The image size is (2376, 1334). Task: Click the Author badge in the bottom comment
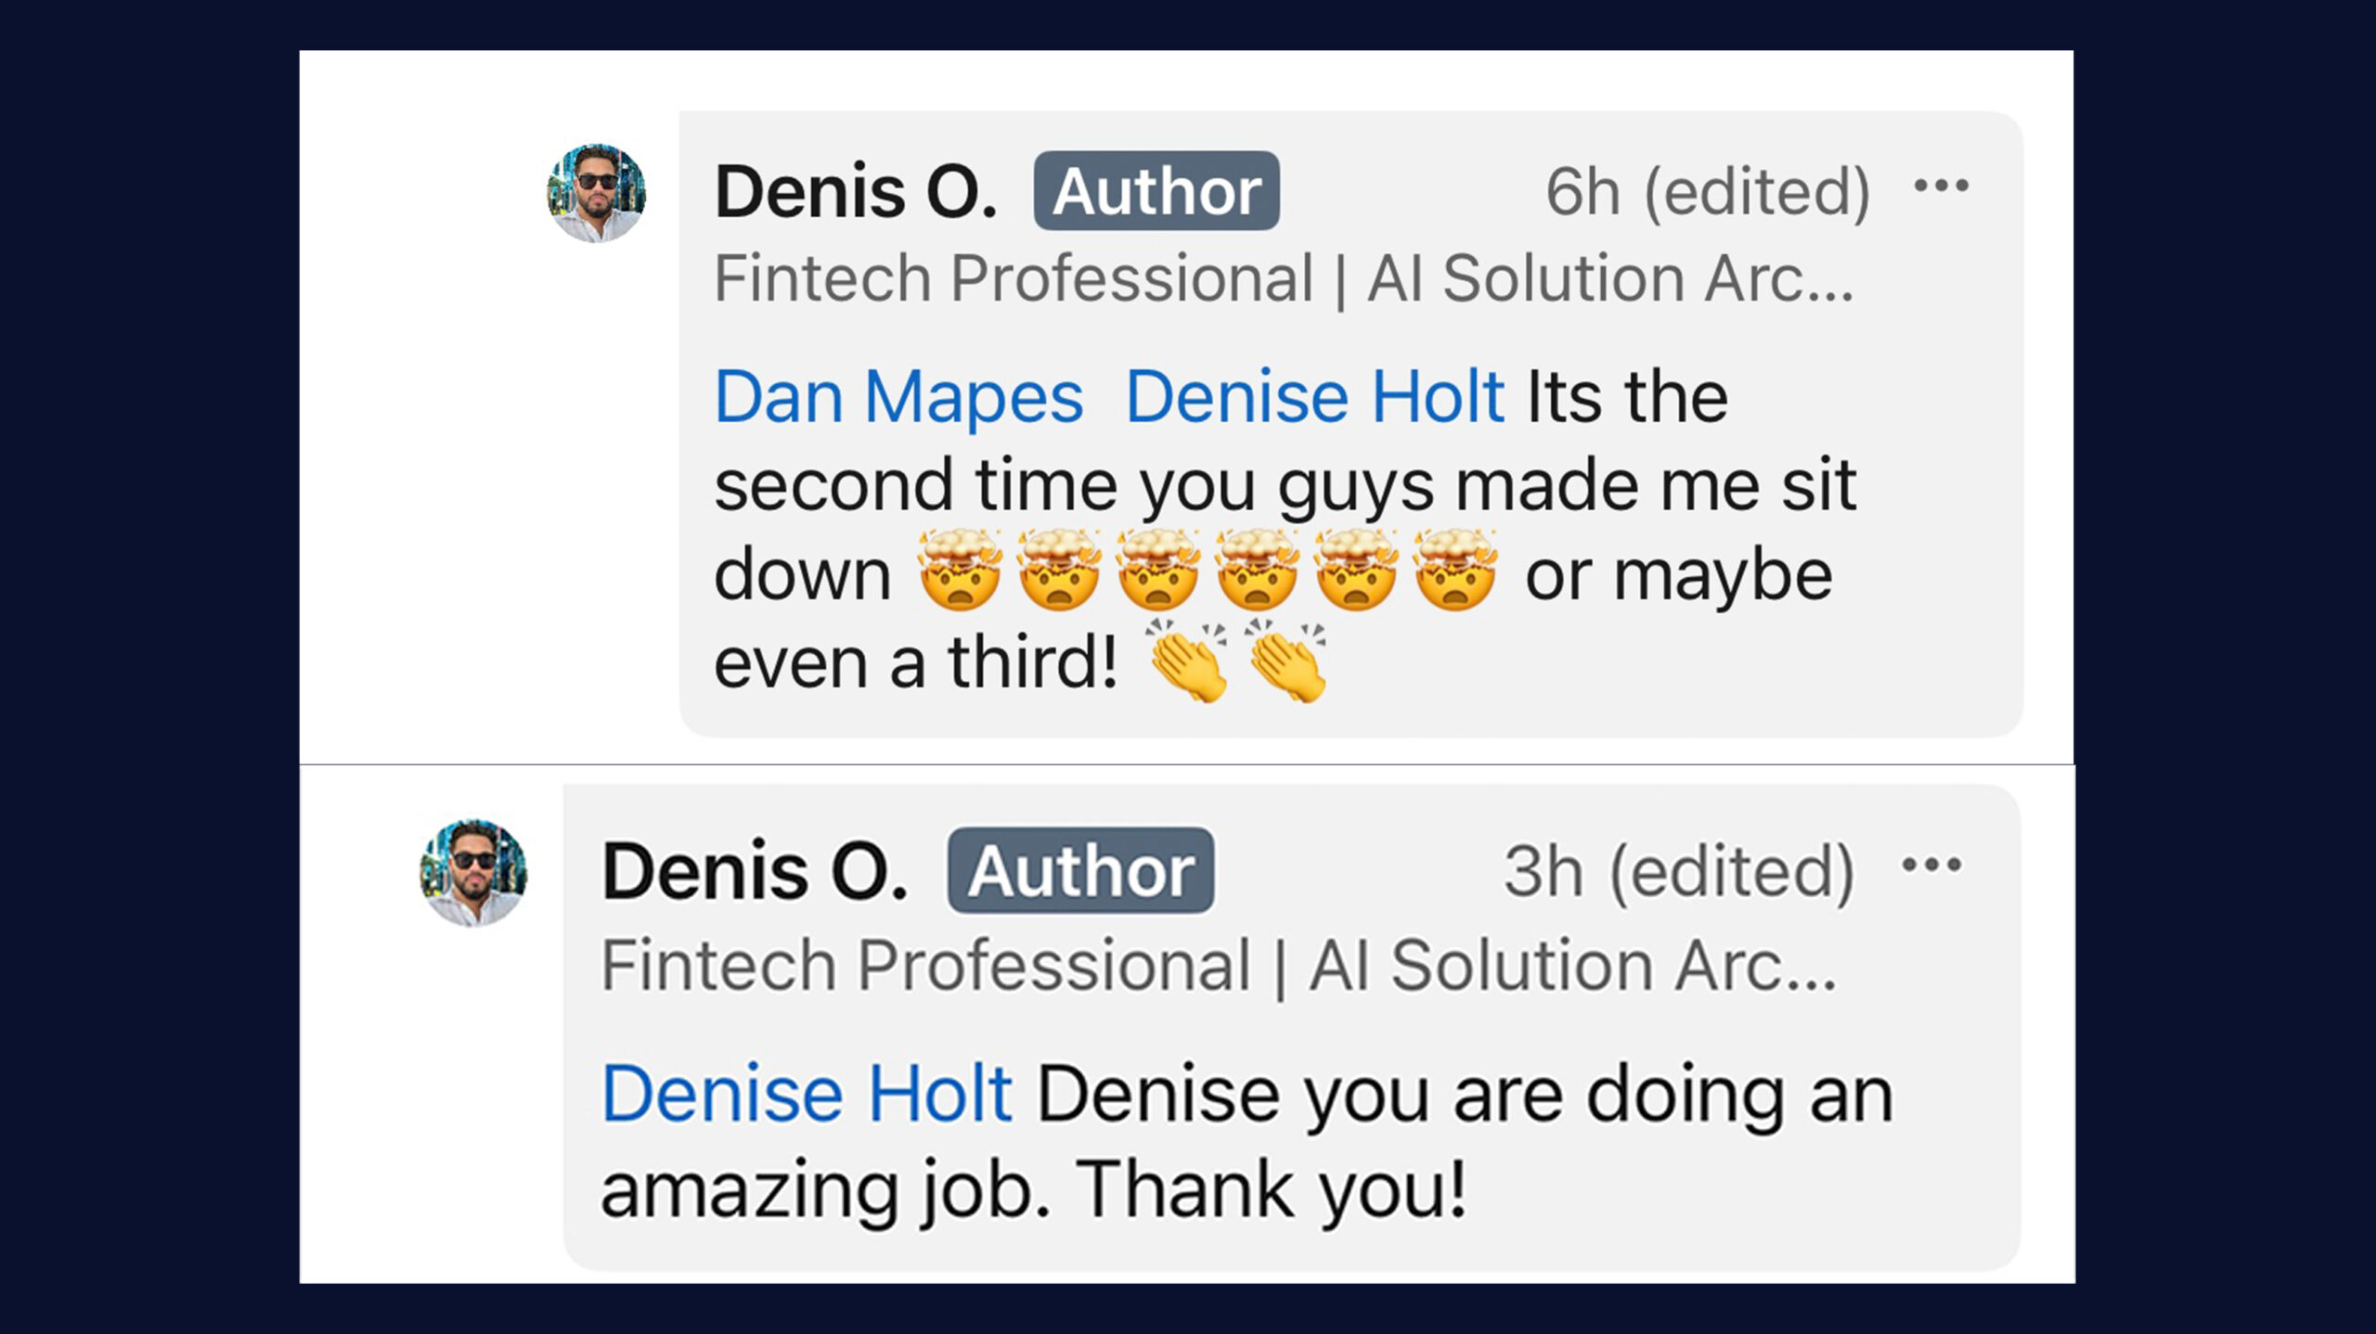coord(1080,871)
